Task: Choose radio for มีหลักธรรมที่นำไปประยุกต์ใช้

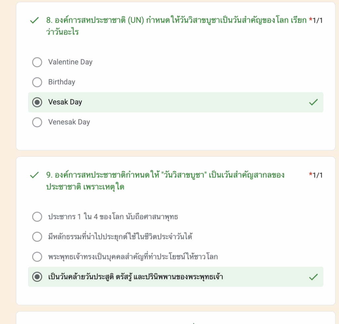Action: [x=37, y=237]
